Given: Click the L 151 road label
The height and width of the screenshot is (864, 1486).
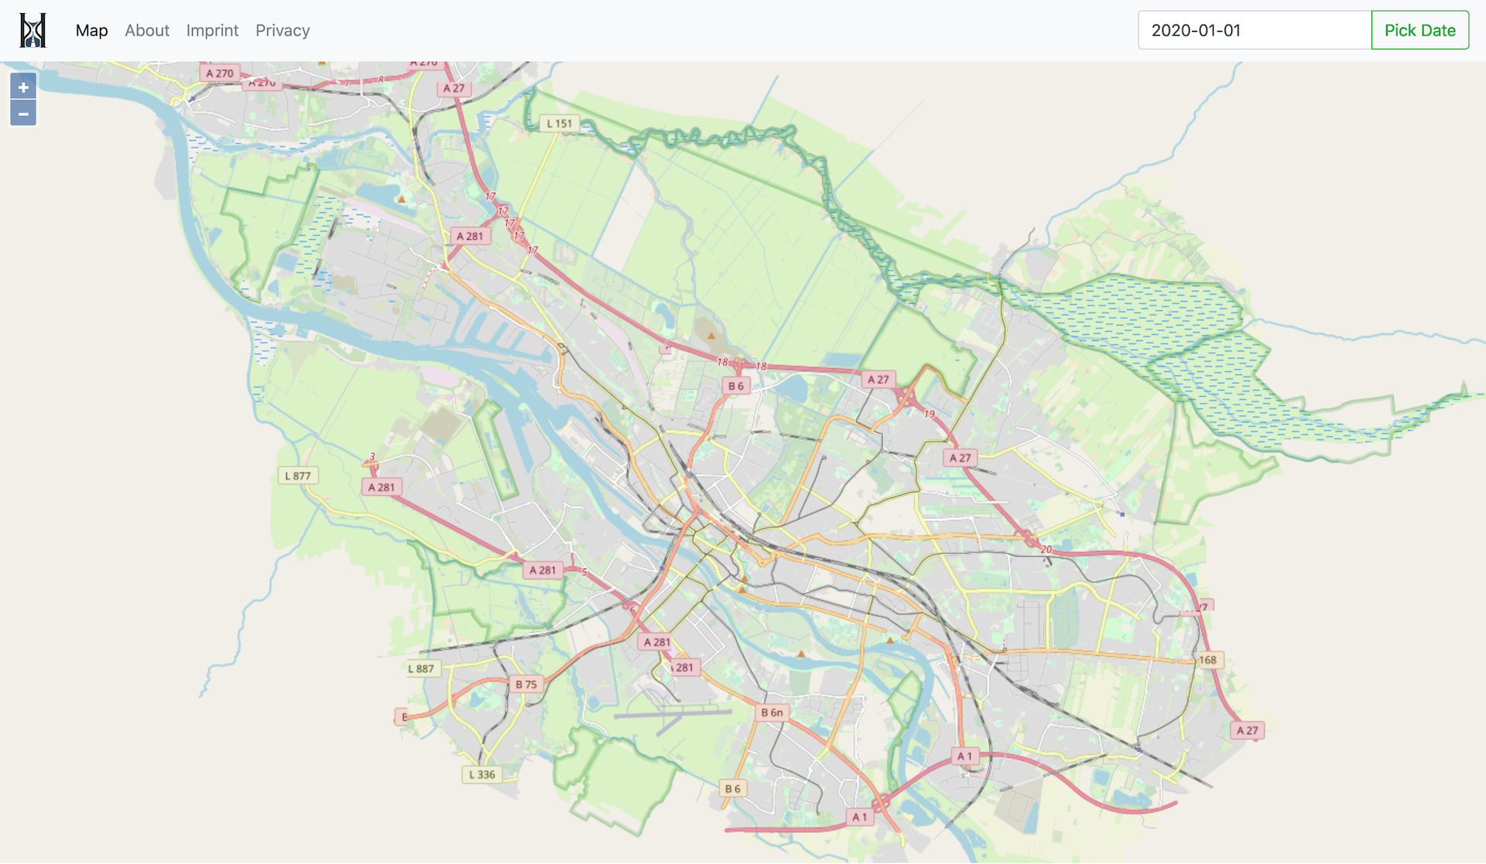Looking at the screenshot, I should click(x=559, y=123).
